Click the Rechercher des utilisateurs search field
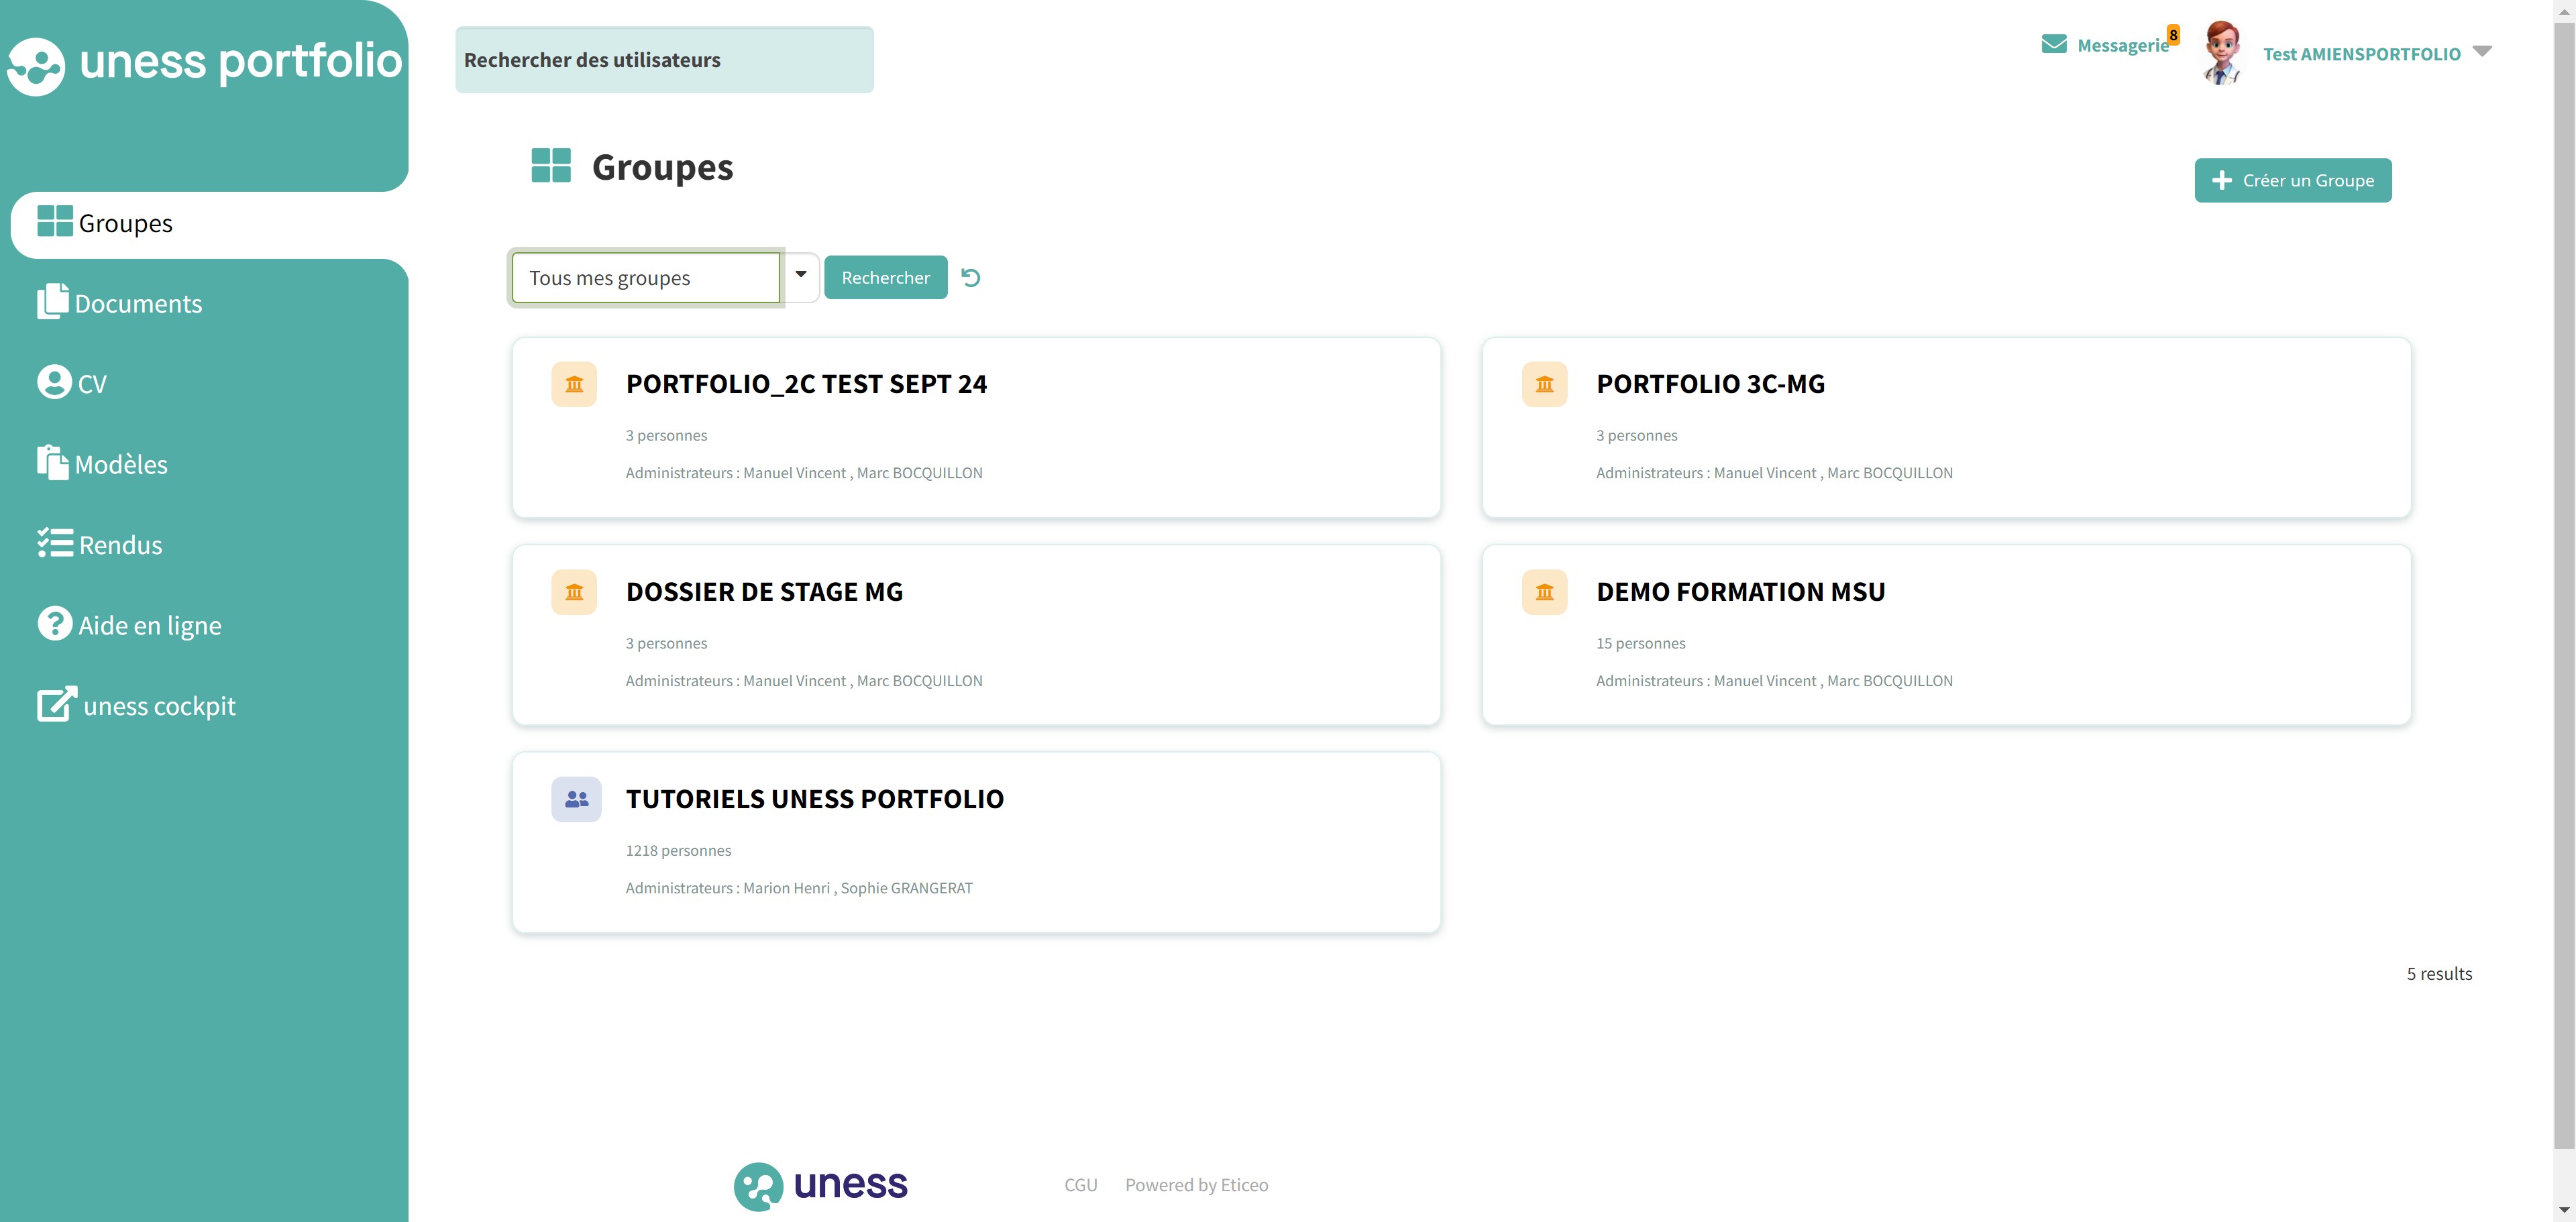The width and height of the screenshot is (2576, 1222). [x=664, y=60]
